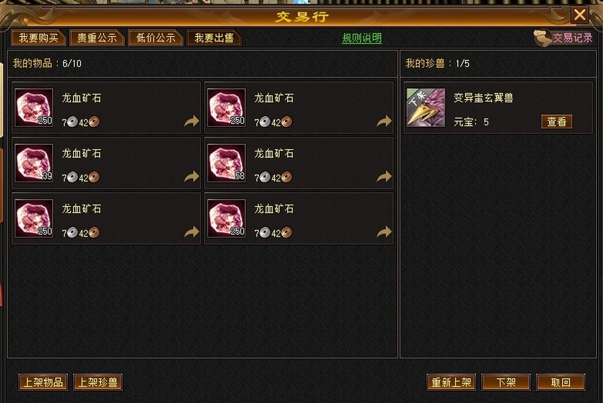Switch to 我要购买 tab
The width and height of the screenshot is (603, 403).
point(38,38)
